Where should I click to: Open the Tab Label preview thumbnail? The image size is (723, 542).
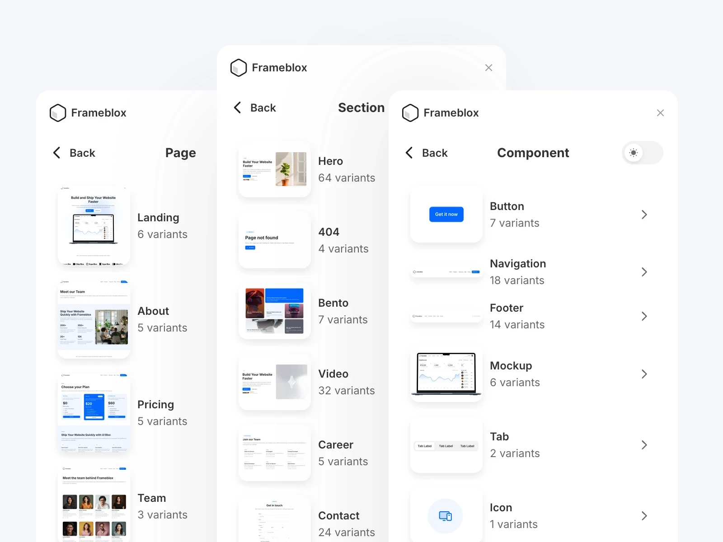(x=446, y=445)
